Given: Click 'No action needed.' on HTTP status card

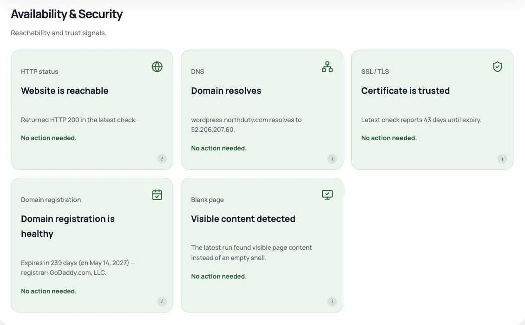Looking at the screenshot, I should click(48, 138).
